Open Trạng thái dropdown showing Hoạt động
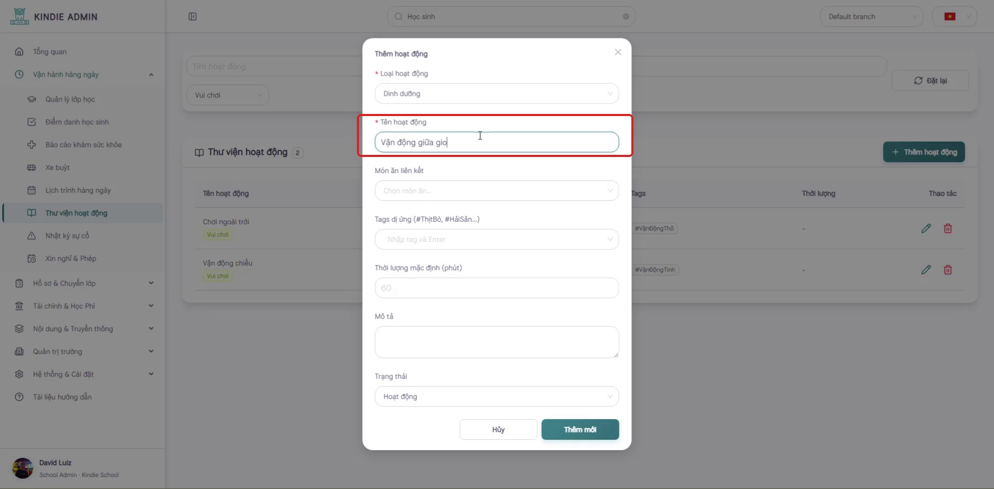This screenshot has height=489, width=994. 496,396
